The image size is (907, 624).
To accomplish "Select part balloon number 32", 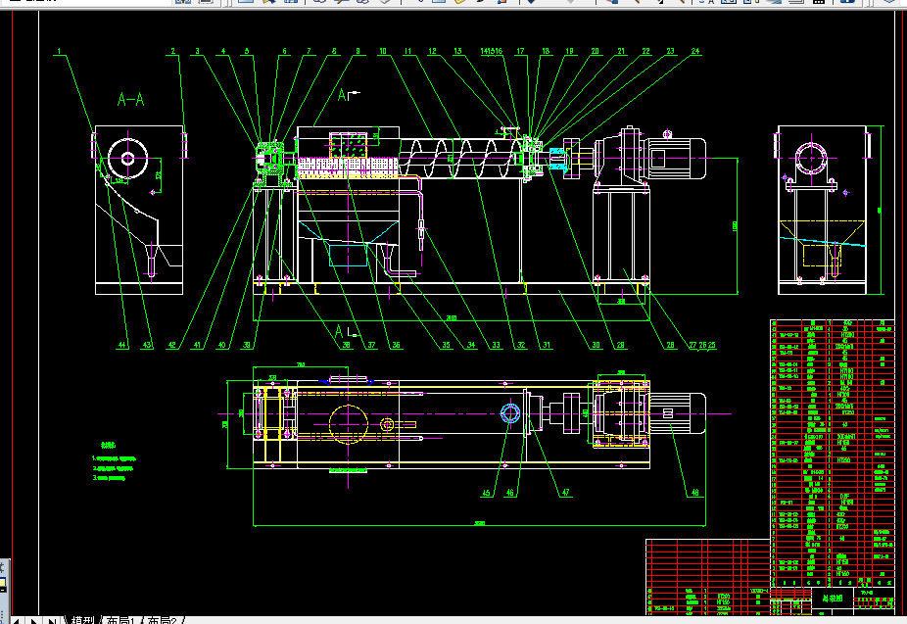I will point(521,345).
